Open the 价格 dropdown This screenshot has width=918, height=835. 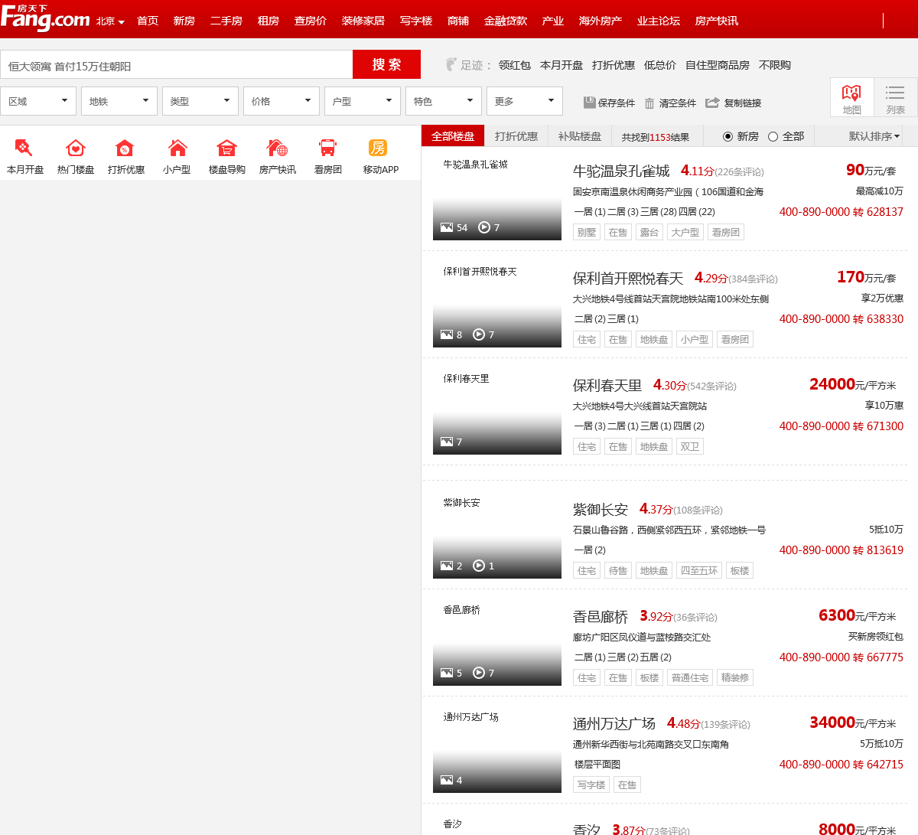282,101
